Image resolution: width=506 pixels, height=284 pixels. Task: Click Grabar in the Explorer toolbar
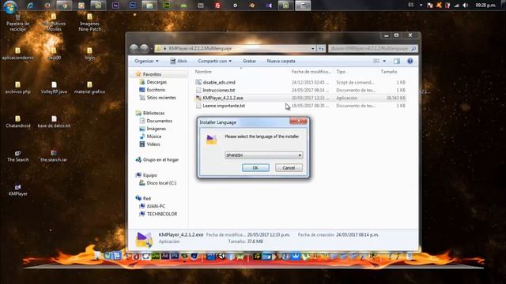click(249, 61)
